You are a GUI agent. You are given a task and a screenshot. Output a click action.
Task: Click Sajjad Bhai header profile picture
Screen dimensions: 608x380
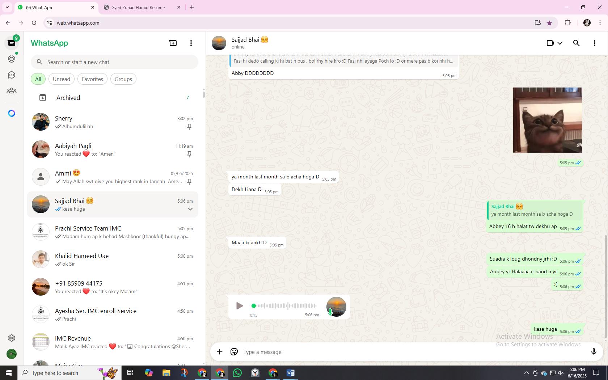219,43
